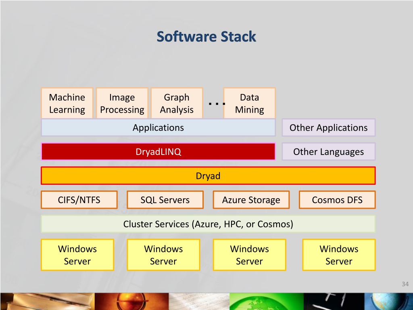Click the Other Applications box

pos(328,128)
